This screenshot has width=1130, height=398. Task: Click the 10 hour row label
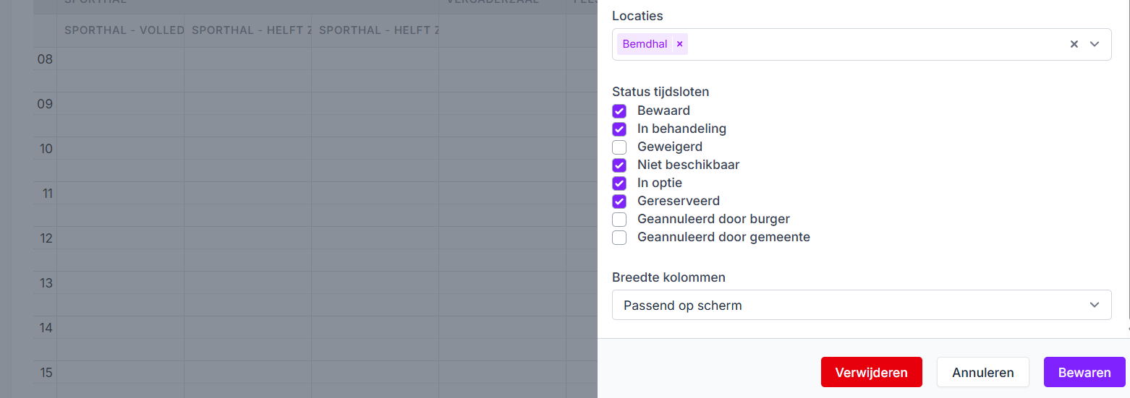(46, 149)
